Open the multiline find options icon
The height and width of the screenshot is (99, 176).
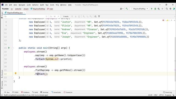coord(95,16)
